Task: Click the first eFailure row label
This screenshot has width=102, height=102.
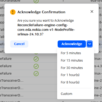Action: (x=6, y=59)
